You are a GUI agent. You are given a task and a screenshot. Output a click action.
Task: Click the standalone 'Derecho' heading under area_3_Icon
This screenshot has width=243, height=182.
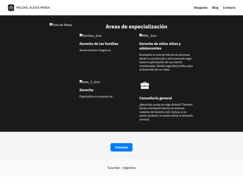click(86, 90)
